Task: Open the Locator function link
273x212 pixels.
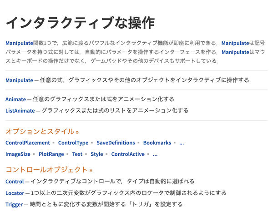Action: coord(15,193)
